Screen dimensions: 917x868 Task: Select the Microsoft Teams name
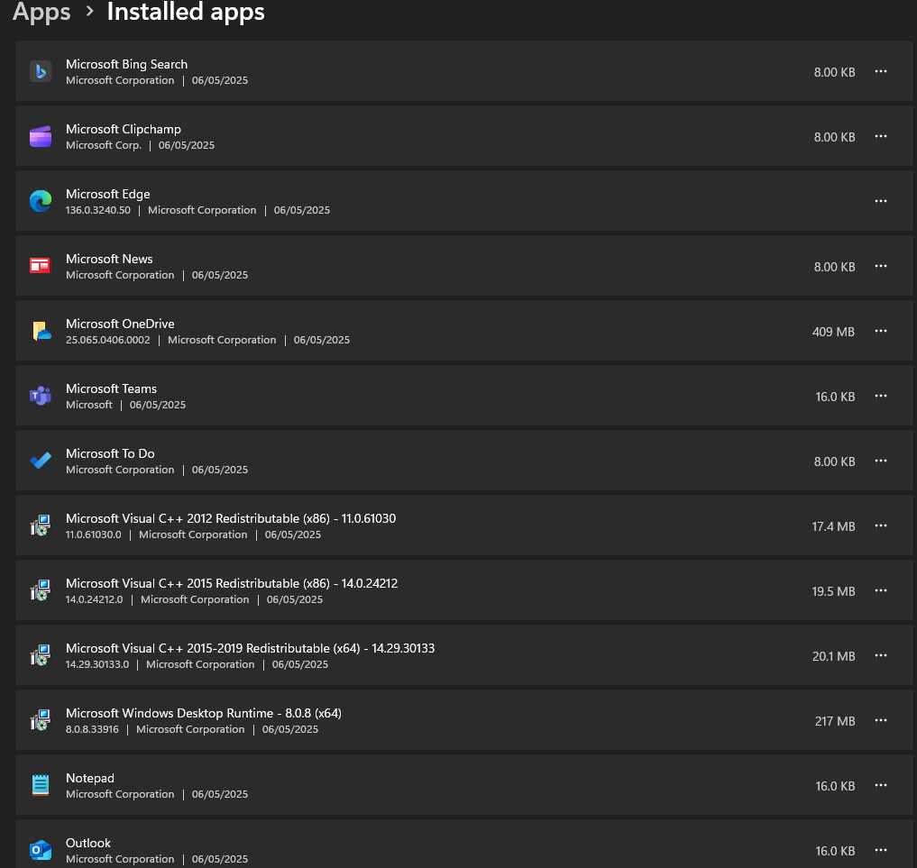[111, 388]
